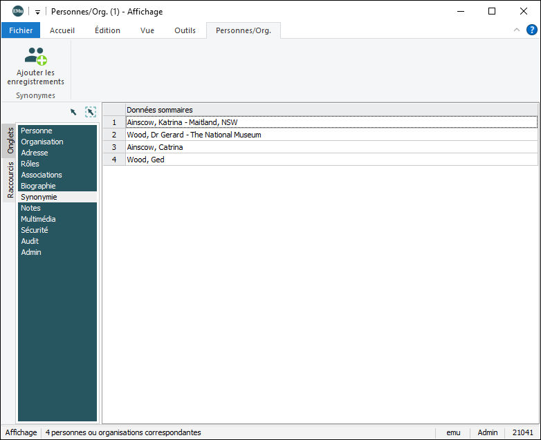541x440 pixels.
Task: Click the Données sommaires column header
Action: [159, 110]
